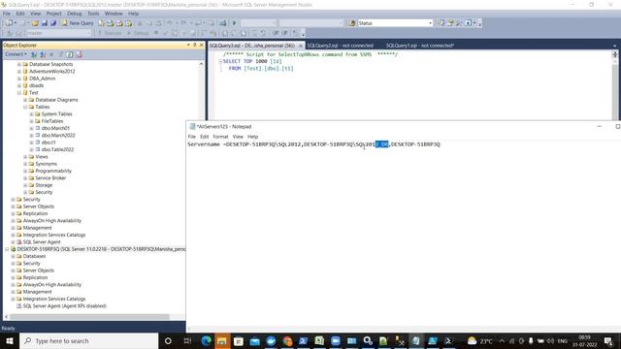Viewport: 621px width, 349px height.
Task: Expand the dbo.March01 table node
Action: (x=31, y=128)
